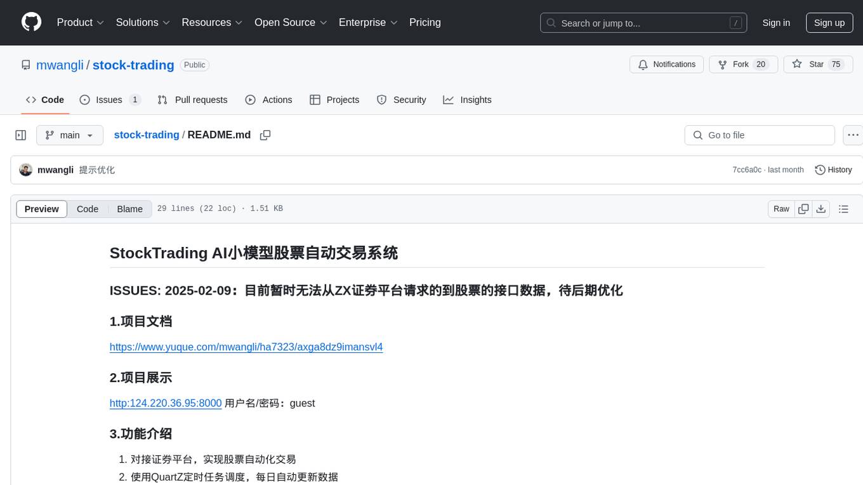The image size is (863, 485).
Task: Expand the file tree side panel
Action: [x=21, y=135]
